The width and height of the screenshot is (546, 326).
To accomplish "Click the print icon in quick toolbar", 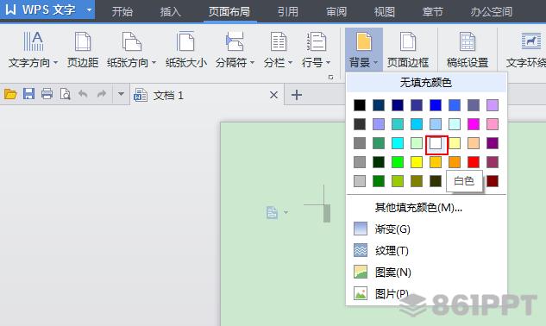I will [47, 94].
